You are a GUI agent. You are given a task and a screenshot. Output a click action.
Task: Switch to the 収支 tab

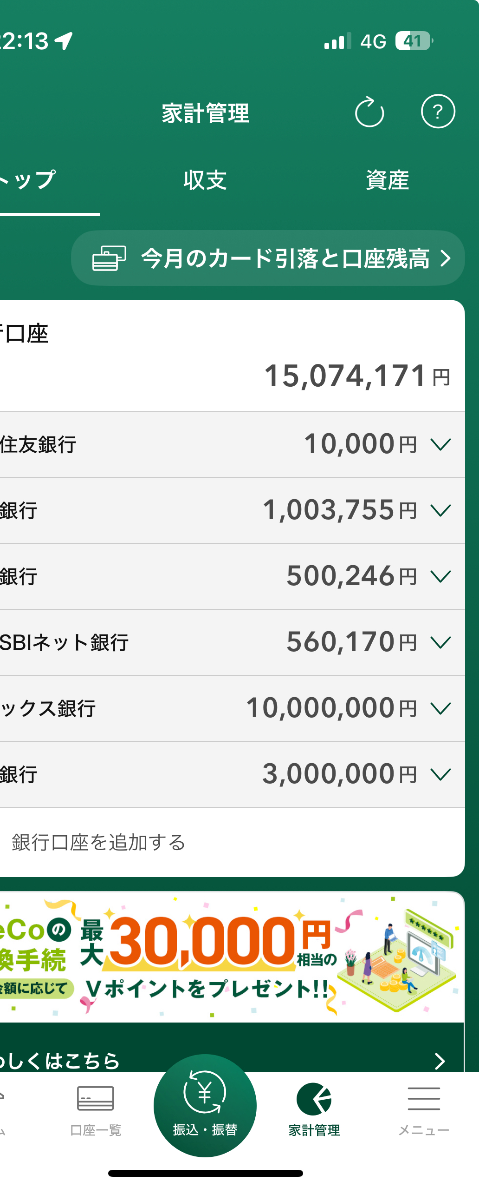coord(205,180)
